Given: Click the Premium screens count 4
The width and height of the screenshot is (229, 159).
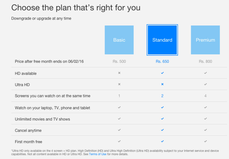Looking at the screenshot, I should (x=205, y=96).
